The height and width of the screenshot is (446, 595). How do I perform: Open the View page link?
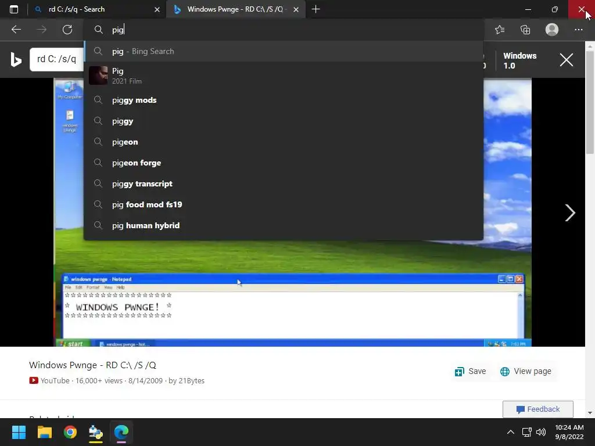click(x=525, y=371)
